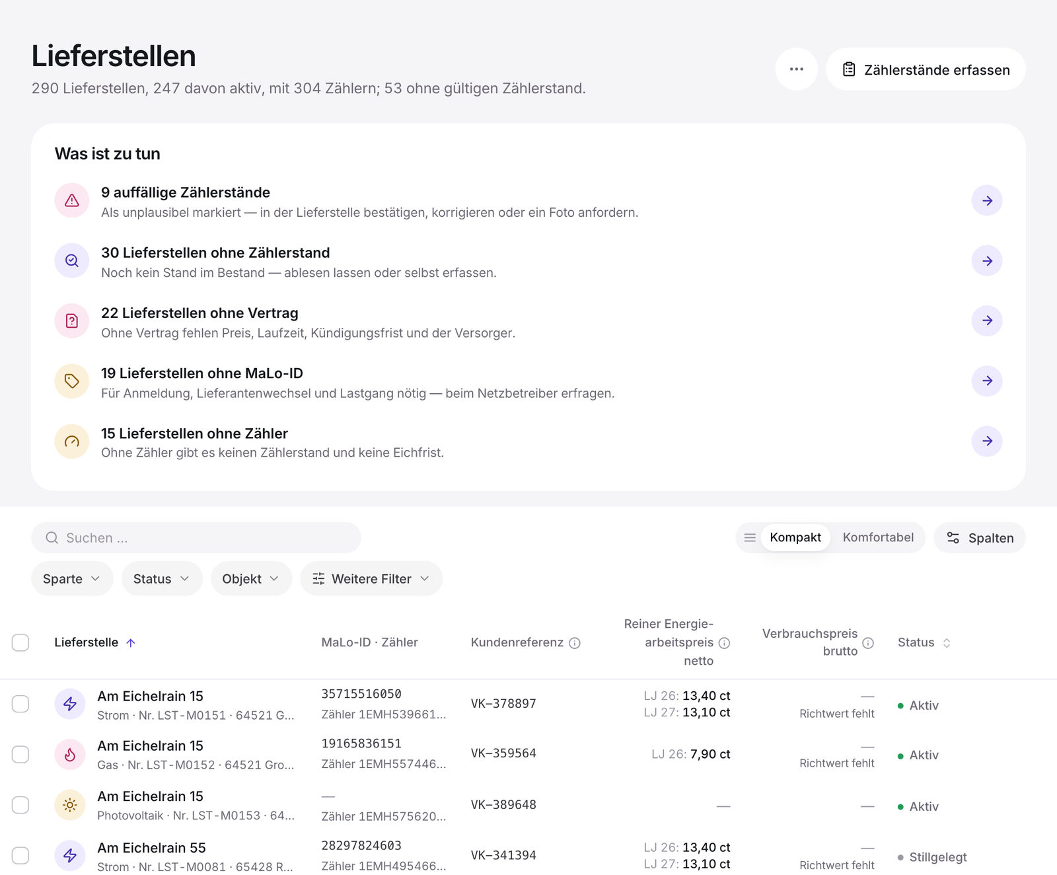Open the Status filter dropdown
The width and height of the screenshot is (1057, 875).
click(162, 579)
